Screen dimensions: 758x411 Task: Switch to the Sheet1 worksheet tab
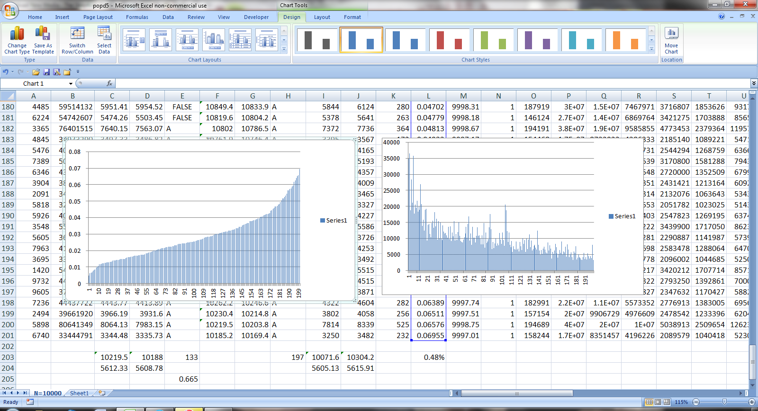coord(79,393)
